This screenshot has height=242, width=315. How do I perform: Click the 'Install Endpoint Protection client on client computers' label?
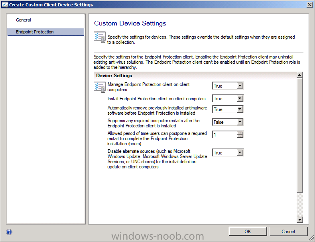[156, 99]
